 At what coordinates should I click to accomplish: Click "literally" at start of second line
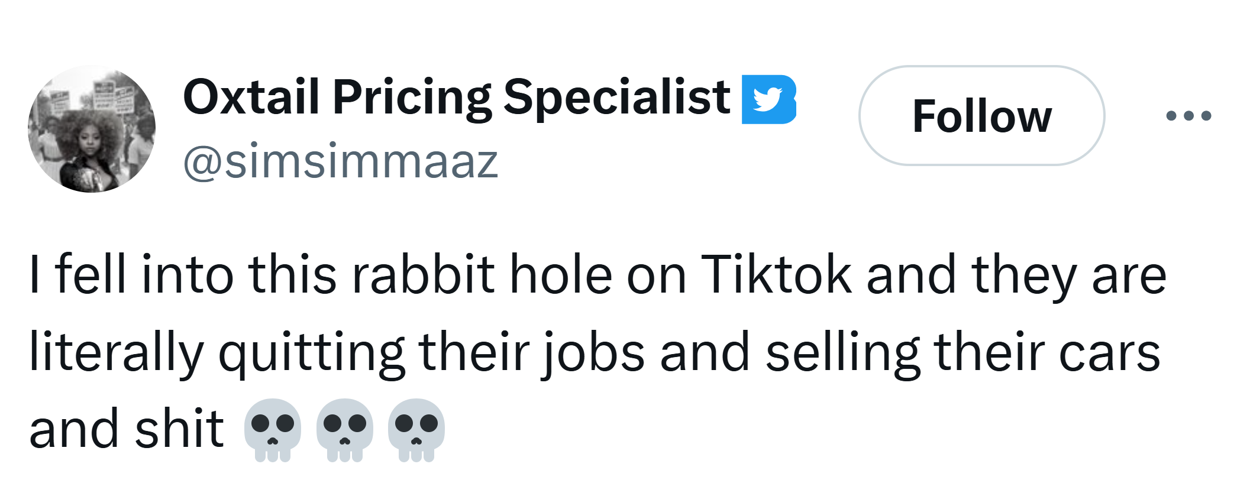click(116, 352)
